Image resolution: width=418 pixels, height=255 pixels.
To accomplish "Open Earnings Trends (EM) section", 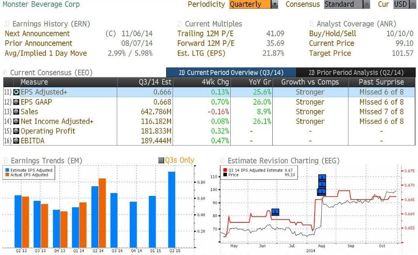I will (x=47, y=160).
